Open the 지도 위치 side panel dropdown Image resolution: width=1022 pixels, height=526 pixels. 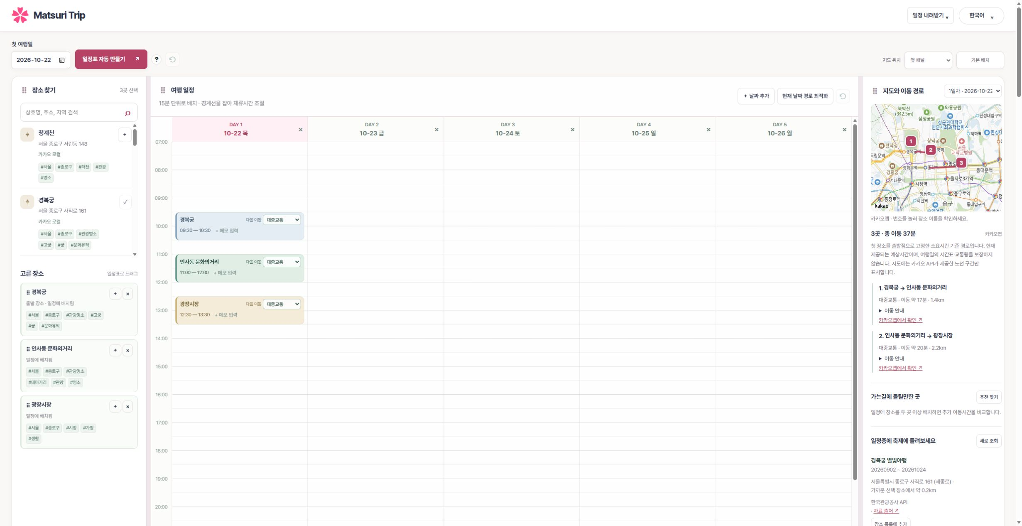click(x=928, y=60)
